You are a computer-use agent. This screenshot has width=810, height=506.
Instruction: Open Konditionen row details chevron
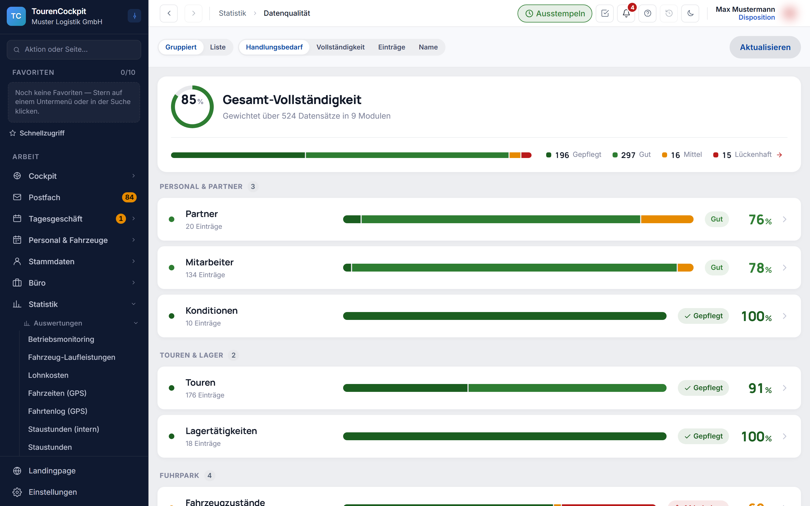[785, 316]
